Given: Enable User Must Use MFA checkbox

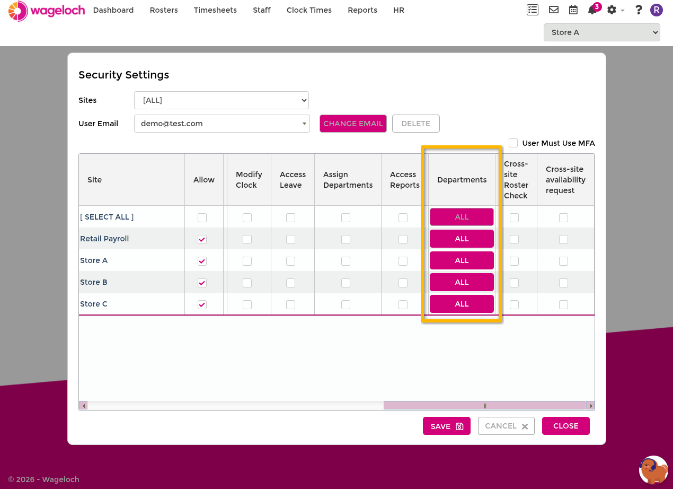Looking at the screenshot, I should click(513, 143).
